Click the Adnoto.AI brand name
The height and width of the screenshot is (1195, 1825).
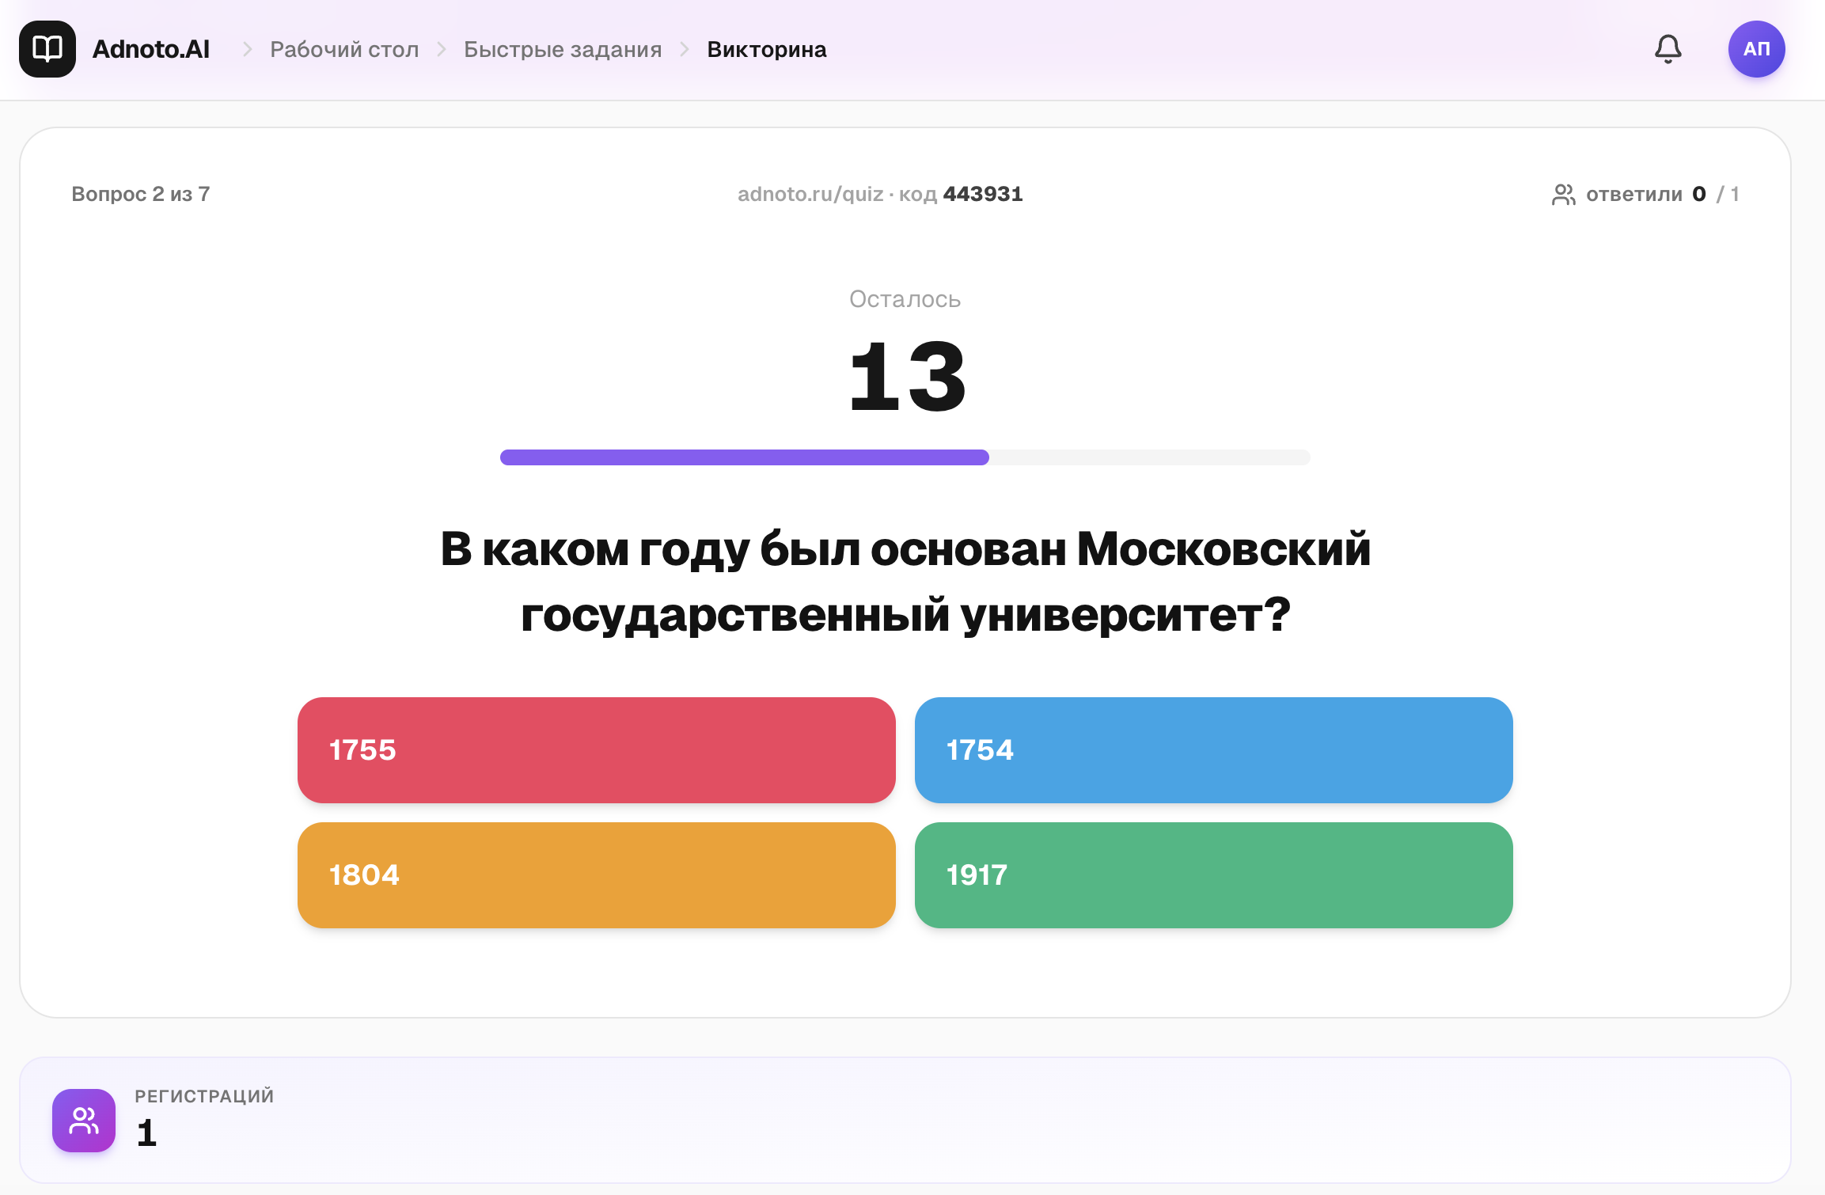(151, 49)
